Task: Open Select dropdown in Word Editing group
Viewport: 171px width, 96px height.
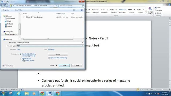Action: click(x=158, y=13)
